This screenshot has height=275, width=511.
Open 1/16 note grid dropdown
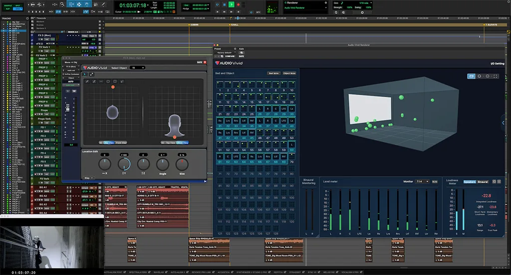tap(364, 3)
